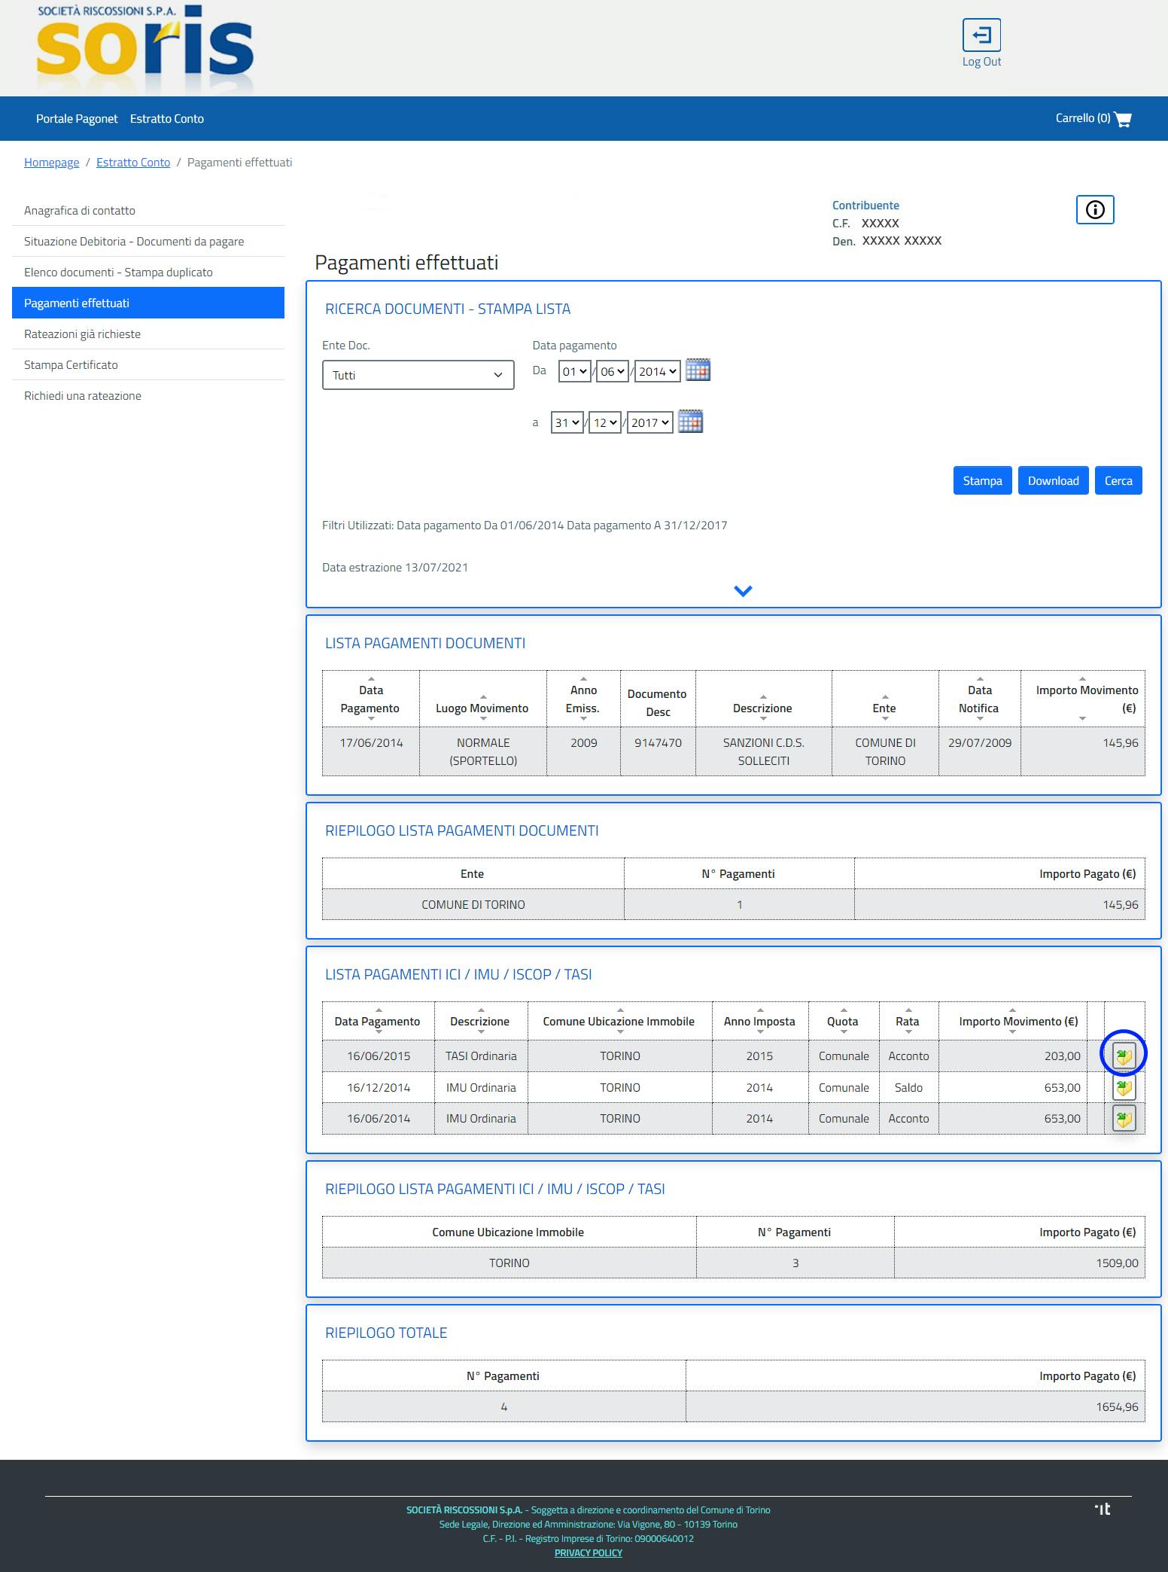The image size is (1168, 1572).
Task: Open detail icon for IMU payment 16/06/2014
Action: pos(1124,1119)
